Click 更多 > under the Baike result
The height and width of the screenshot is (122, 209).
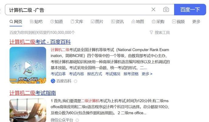coord(147,74)
